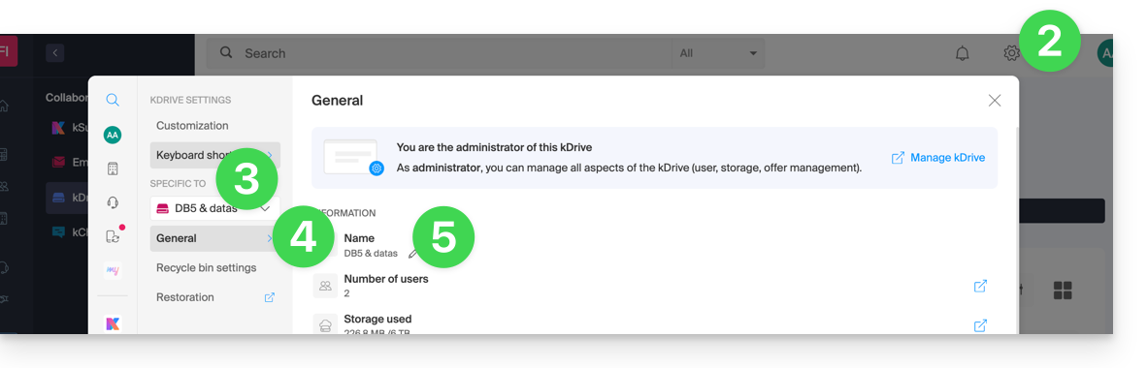The image size is (1147, 368).
Task: Click the grid view icon
Action: click(x=1063, y=291)
